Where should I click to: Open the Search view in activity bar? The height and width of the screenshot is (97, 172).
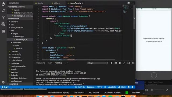click(3, 11)
